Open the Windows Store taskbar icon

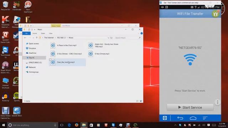coord(91,125)
